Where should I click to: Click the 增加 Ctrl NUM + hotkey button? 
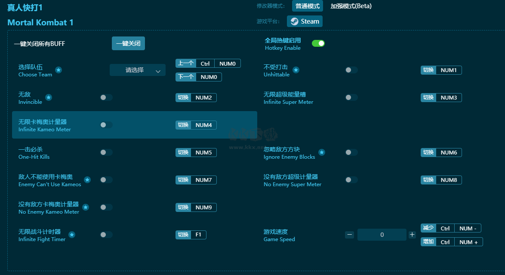[x=452, y=242]
